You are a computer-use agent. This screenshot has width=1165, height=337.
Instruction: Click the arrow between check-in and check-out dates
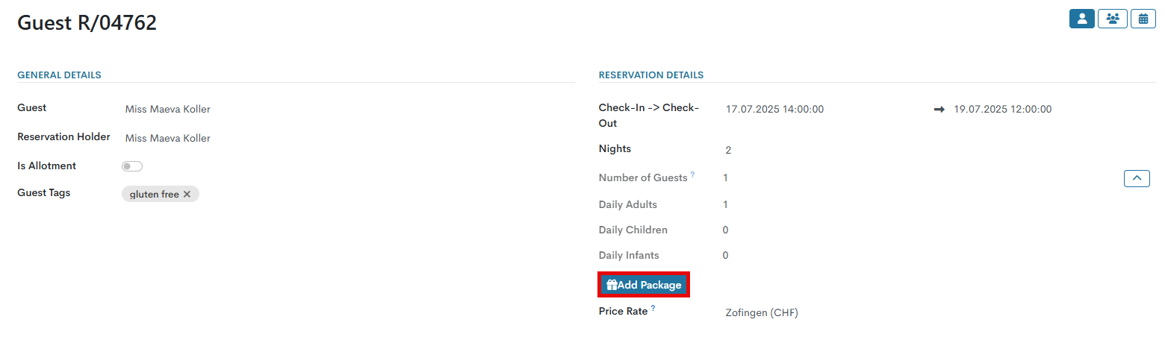[x=939, y=109]
